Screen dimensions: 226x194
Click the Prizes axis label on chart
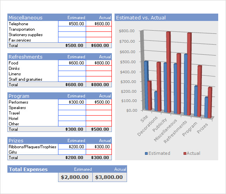click(203, 128)
